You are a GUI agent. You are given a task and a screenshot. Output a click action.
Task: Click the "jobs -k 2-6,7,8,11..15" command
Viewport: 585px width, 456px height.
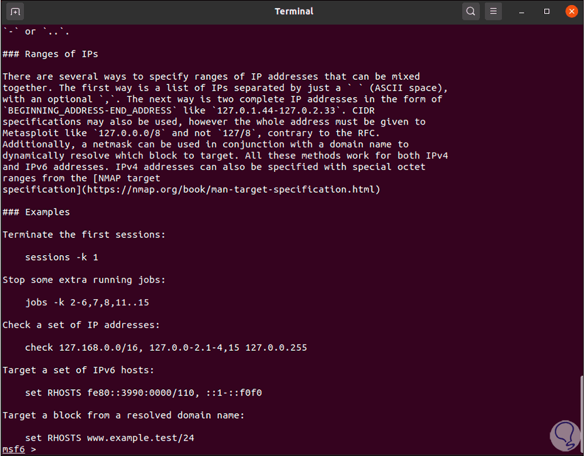point(87,302)
